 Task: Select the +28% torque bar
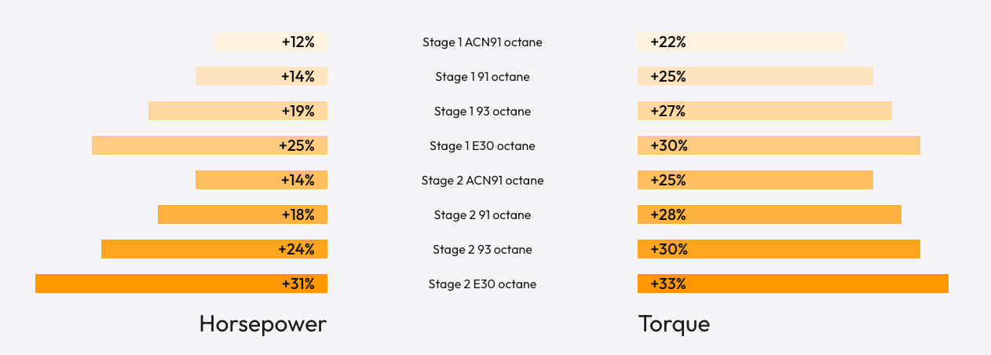[769, 215]
